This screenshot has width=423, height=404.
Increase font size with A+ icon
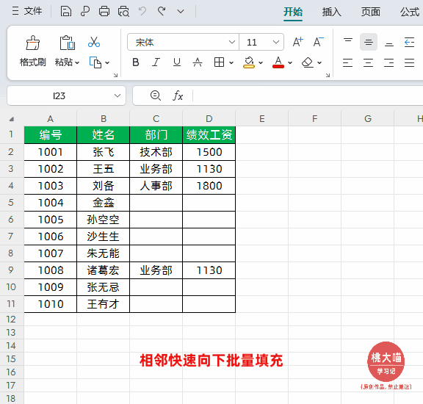pos(298,42)
